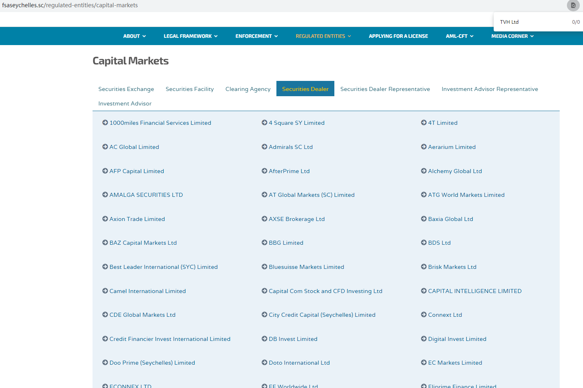Click the browser address bar URL
Screen dimensions: 583x388
70,5
